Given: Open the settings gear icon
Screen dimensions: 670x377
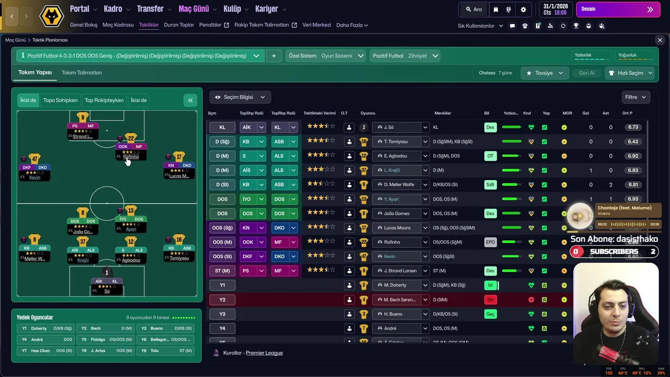Looking at the screenshot, I should coord(523,9).
